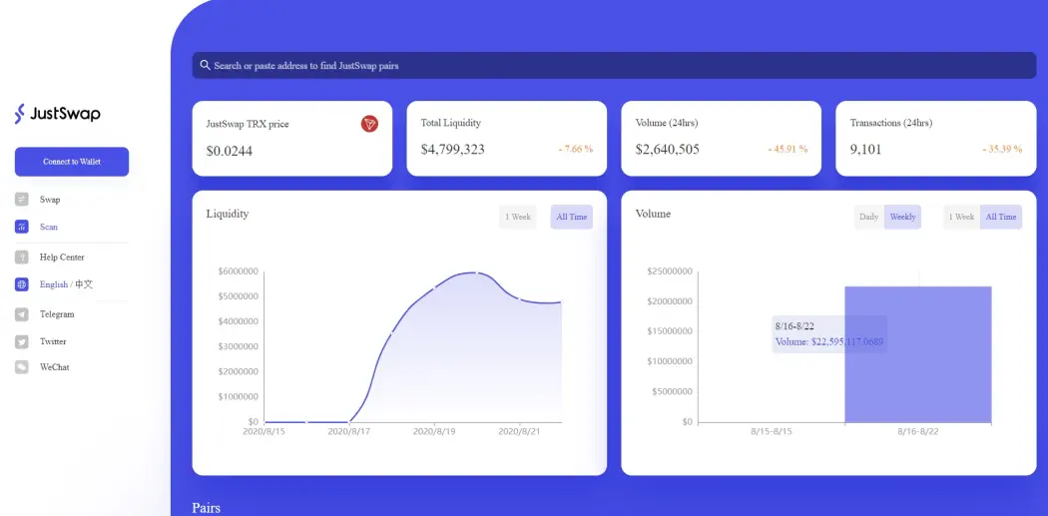The height and width of the screenshot is (516, 1048).
Task: Click the $6000000 axis label
Action: coord(238,271)
